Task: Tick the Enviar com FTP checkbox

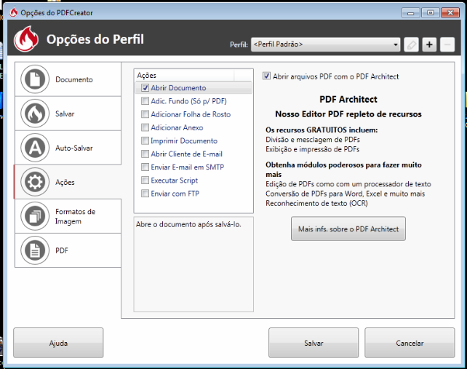Action: [x=145, y=194]
